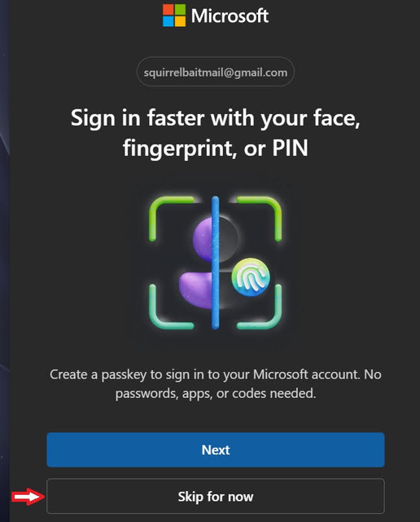Click the red arrow pointing at Skip

pyautogui.click(x=28, y=497)
